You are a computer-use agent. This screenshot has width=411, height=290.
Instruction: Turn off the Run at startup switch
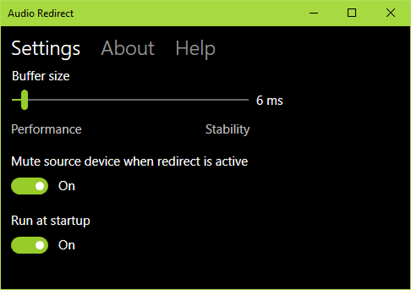click(x=29, y=245)
